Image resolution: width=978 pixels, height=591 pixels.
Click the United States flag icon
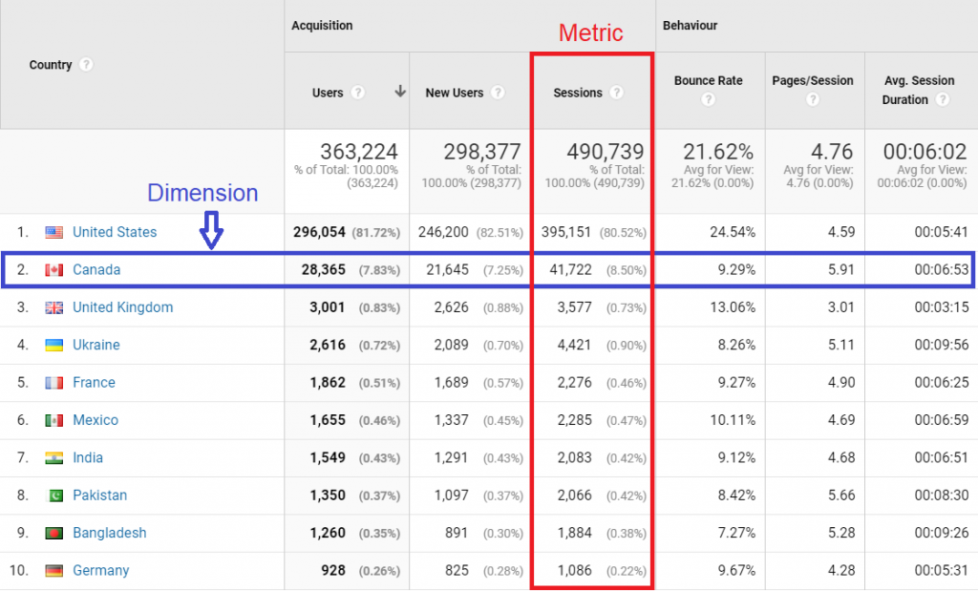click(x=55, y=232)
